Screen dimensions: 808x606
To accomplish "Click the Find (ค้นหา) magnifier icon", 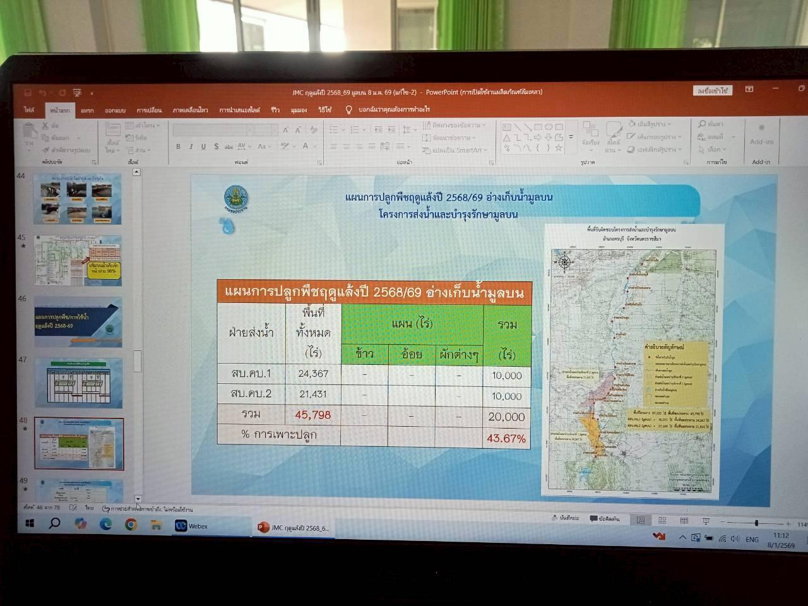I will pos(702,124).
